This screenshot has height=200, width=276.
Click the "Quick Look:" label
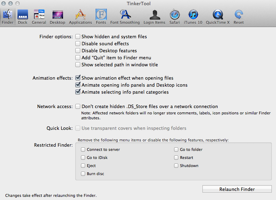(x=60, y=128)
